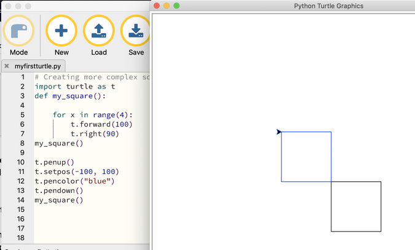Viewport: 415px width, 250px height.
Task: Select the myfirstturtle.py tab
Action: click(39, 66)
